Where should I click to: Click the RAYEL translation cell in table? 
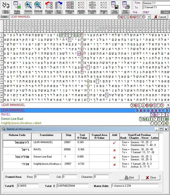click(46, 151)
